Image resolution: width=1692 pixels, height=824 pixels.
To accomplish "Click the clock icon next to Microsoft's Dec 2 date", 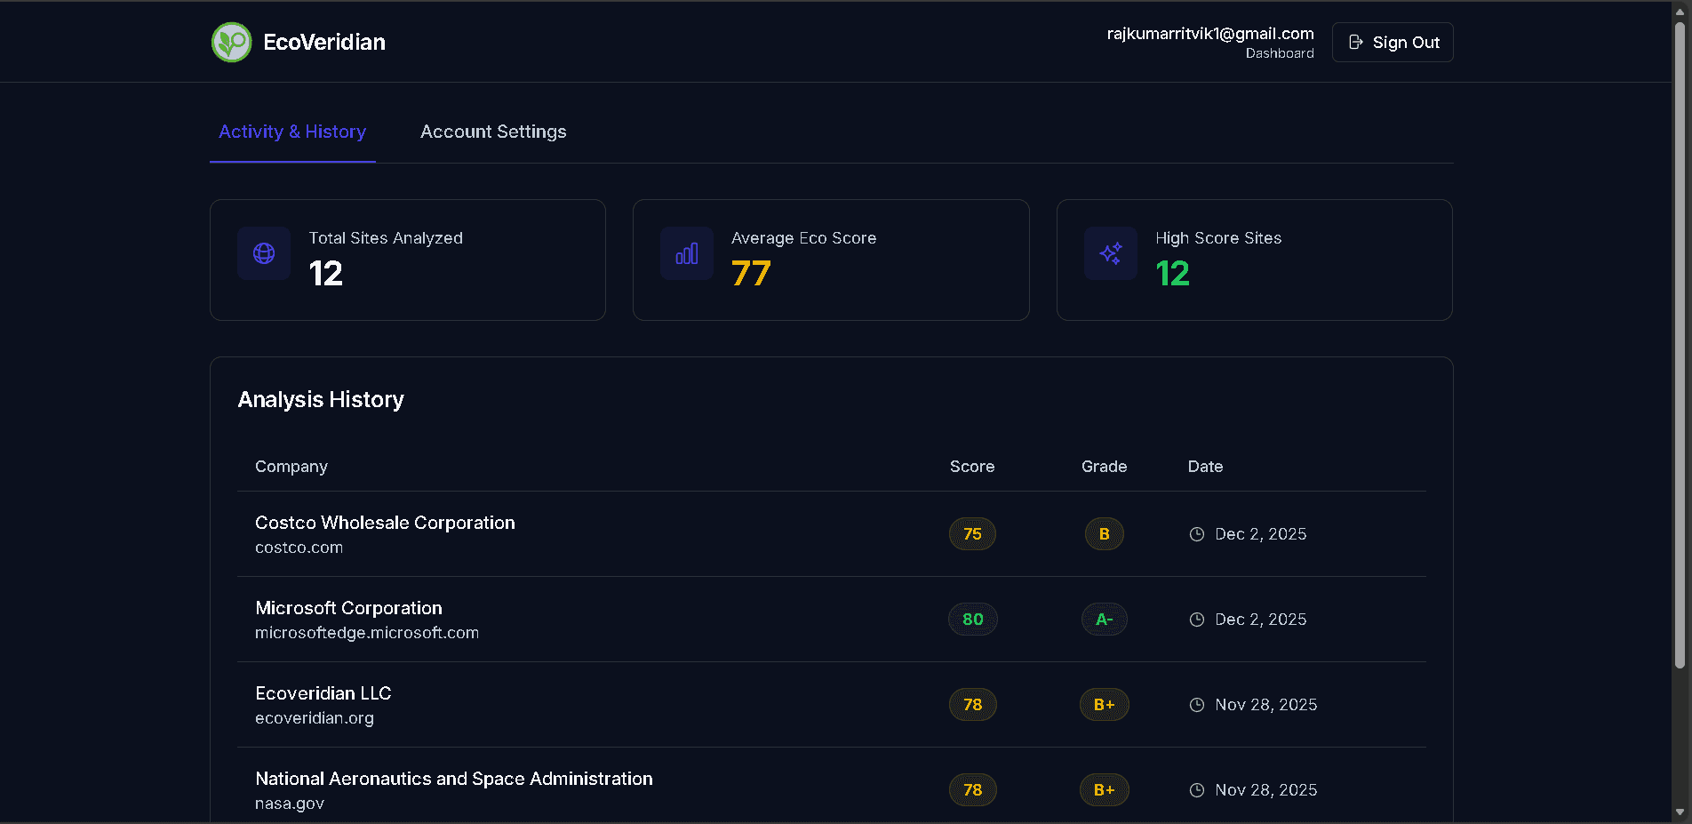I will 1196,619.
